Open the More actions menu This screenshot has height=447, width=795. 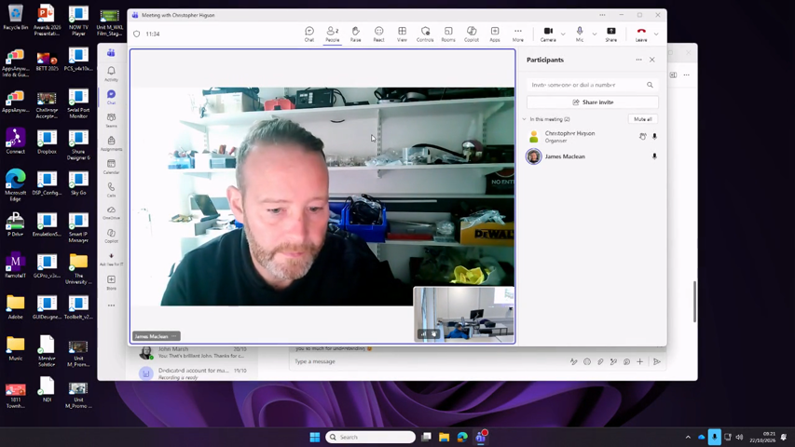[517, 34]
